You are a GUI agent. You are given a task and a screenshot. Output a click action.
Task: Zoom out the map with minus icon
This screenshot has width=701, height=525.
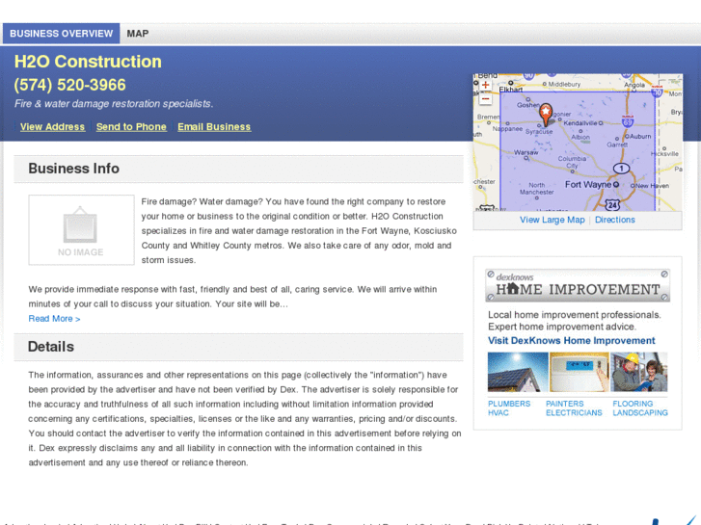[485, 99]
